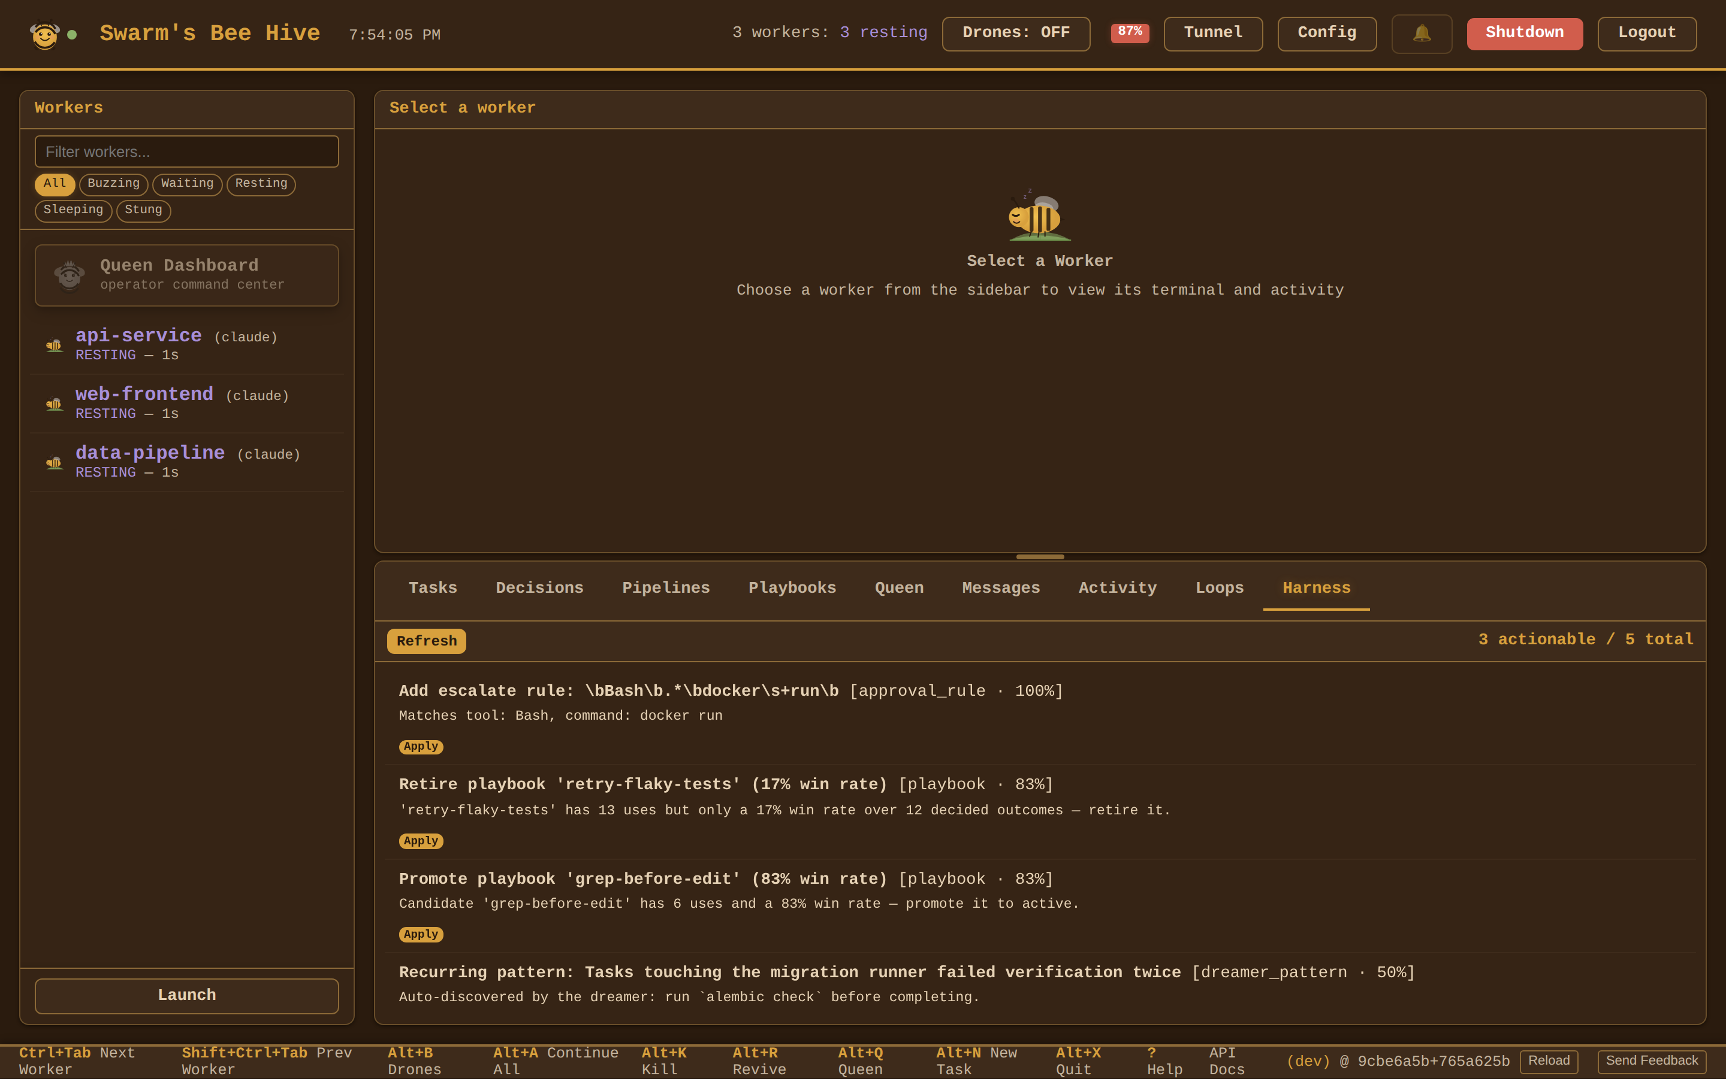Switch to the Decisions tab
The width and height of the screenshot is (1726, 1079).
540,588
